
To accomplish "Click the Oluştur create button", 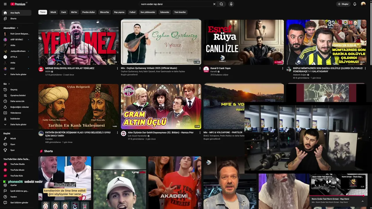I will tap(343, 4).
